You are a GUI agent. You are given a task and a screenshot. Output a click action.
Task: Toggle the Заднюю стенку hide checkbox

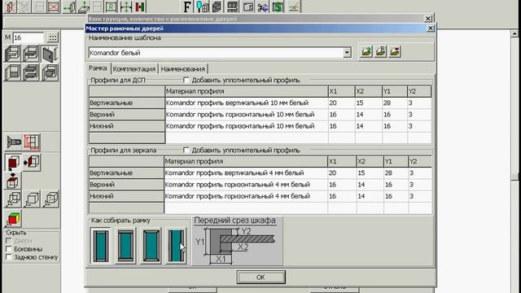coord(9,257)
